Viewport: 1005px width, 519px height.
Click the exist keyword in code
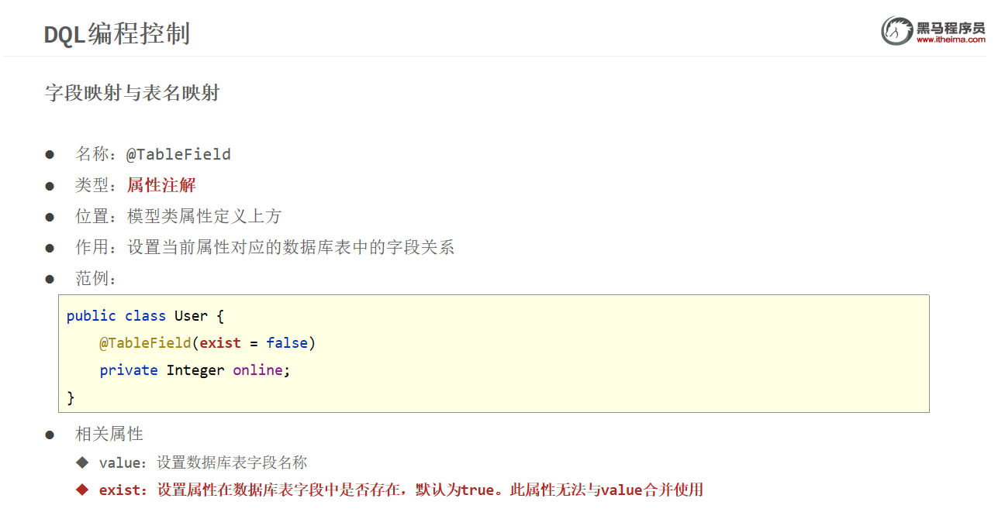[x=220, y=342]
